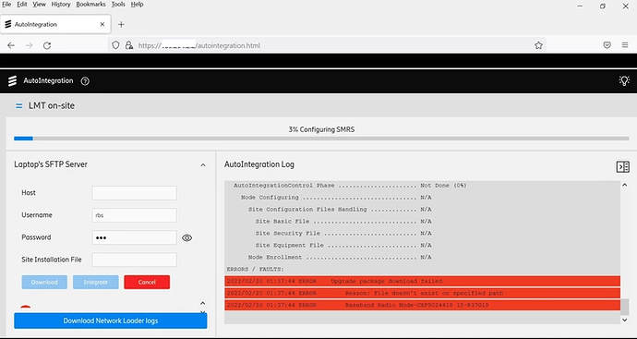
Task: Open a new browser tab with plus
Action: [121, 24]
